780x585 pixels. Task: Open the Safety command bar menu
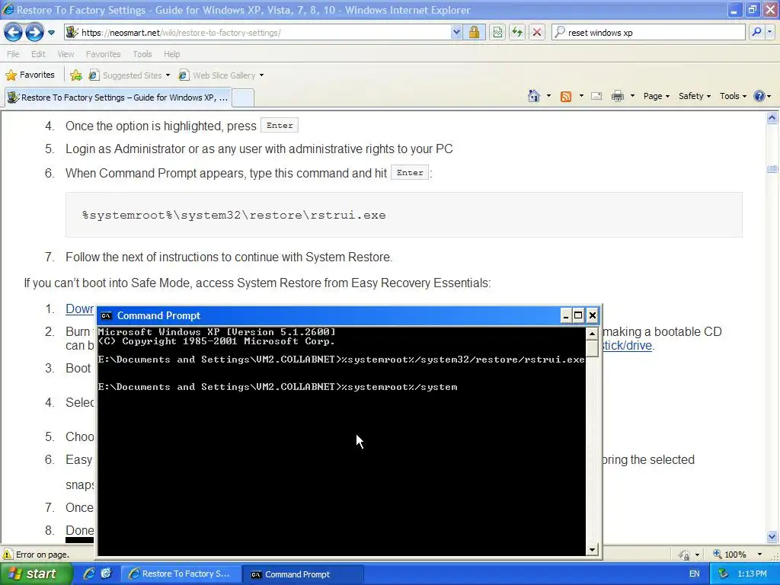click(x=695, y=96)
